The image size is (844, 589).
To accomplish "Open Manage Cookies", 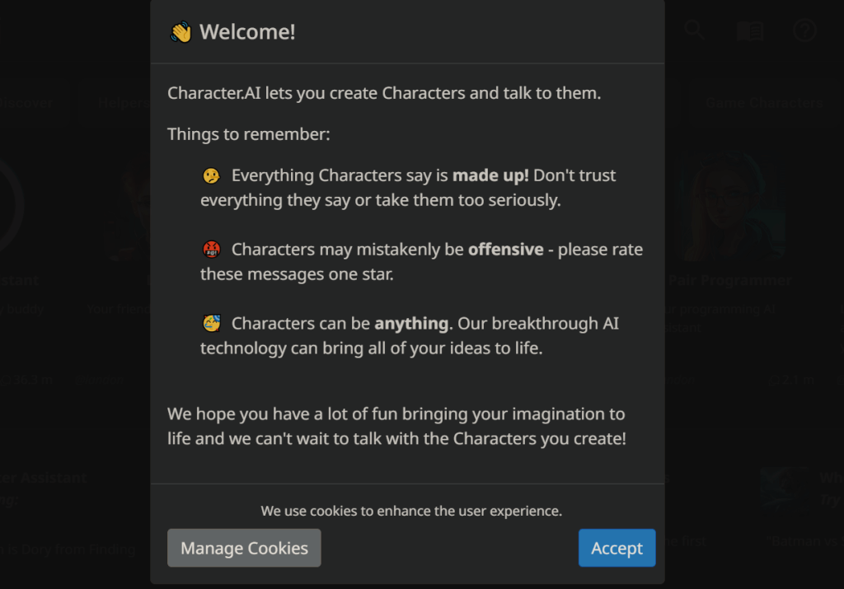I will tap(244, 548).
